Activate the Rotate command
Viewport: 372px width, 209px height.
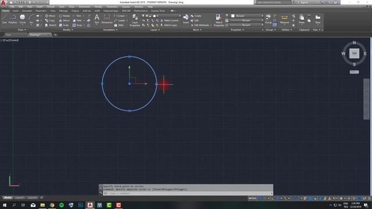pos(65,16)
